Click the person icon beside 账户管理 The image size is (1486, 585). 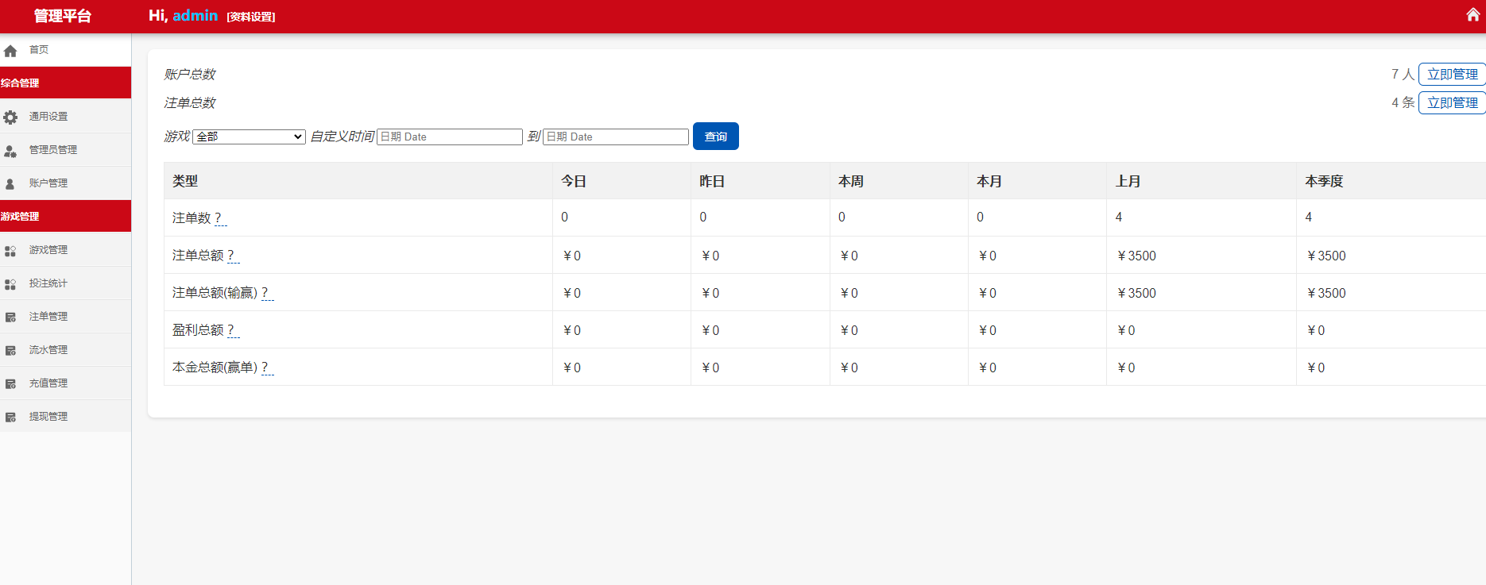[x=10, y=184]
